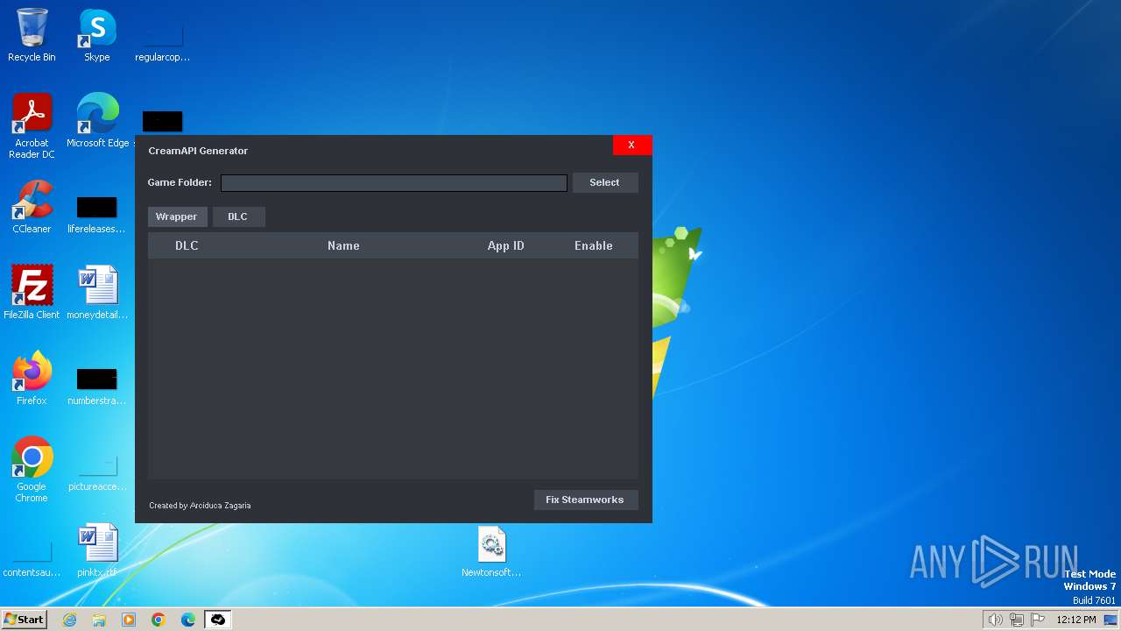The image size is (1121, 631).
Task: Focus the Game Folder path field
Action: pyautogui.click(x=394, y=182)
